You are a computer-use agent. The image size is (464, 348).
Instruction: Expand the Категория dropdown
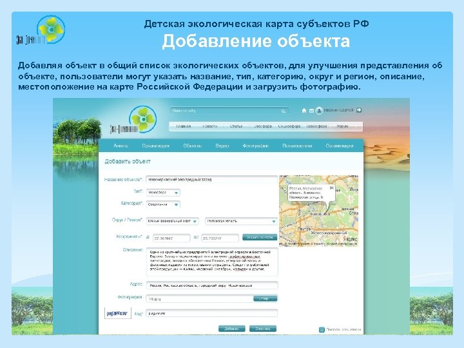(x=163, y=204)
